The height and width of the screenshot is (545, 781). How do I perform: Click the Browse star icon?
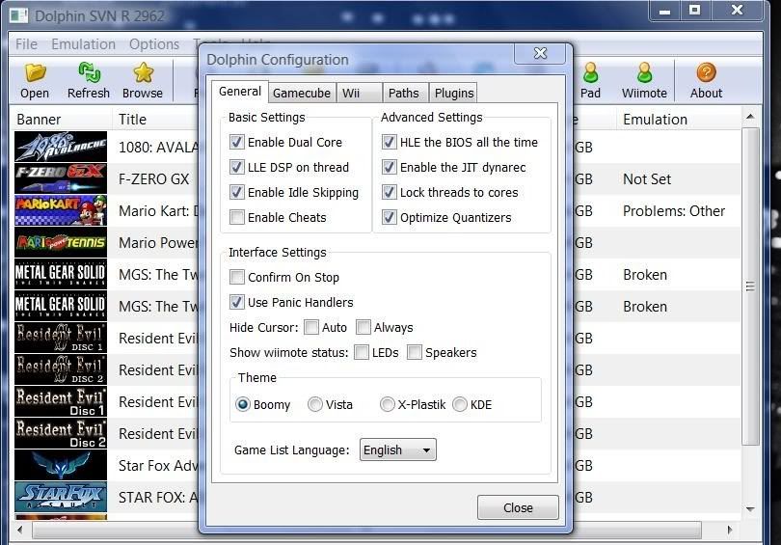[143, 74]
